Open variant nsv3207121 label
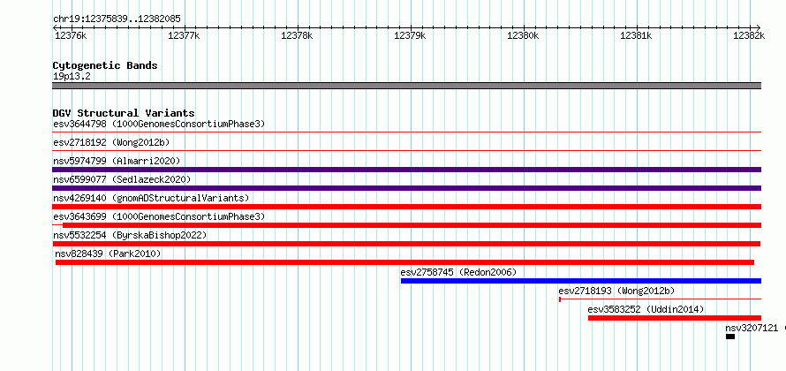This screenshot has height=371, width=786. click(x=752, y=329)
